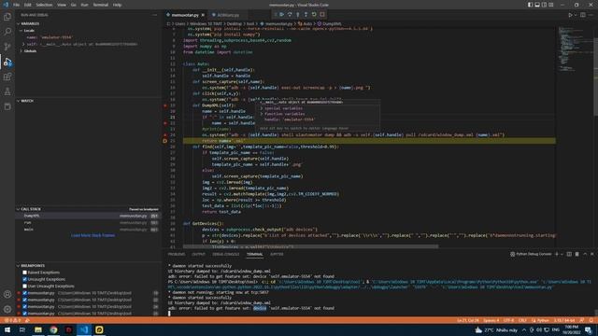598x336 pixels.
Task: Maximize the terminal panel with the chevron-up icon
Action: [x=585, y=254]
